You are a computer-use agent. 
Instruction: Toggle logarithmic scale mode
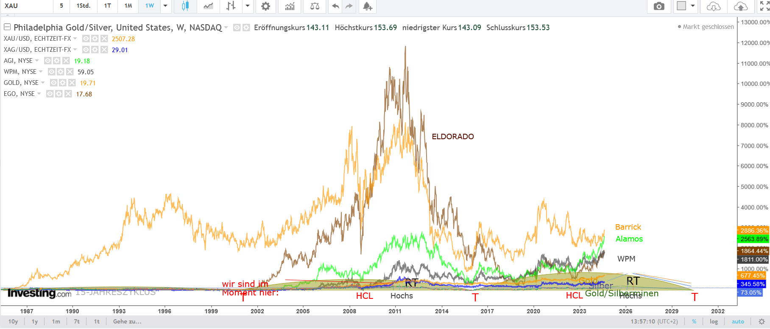pos(714,321)
